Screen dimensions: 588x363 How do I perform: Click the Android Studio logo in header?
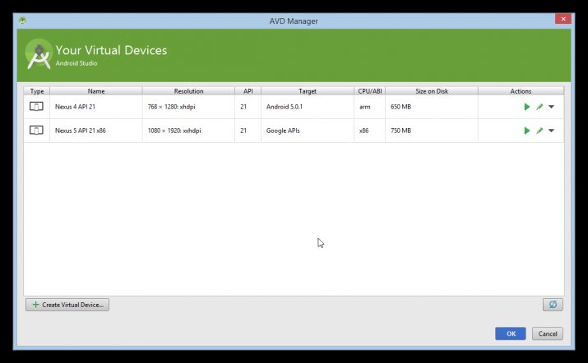(x=39, y=55)
